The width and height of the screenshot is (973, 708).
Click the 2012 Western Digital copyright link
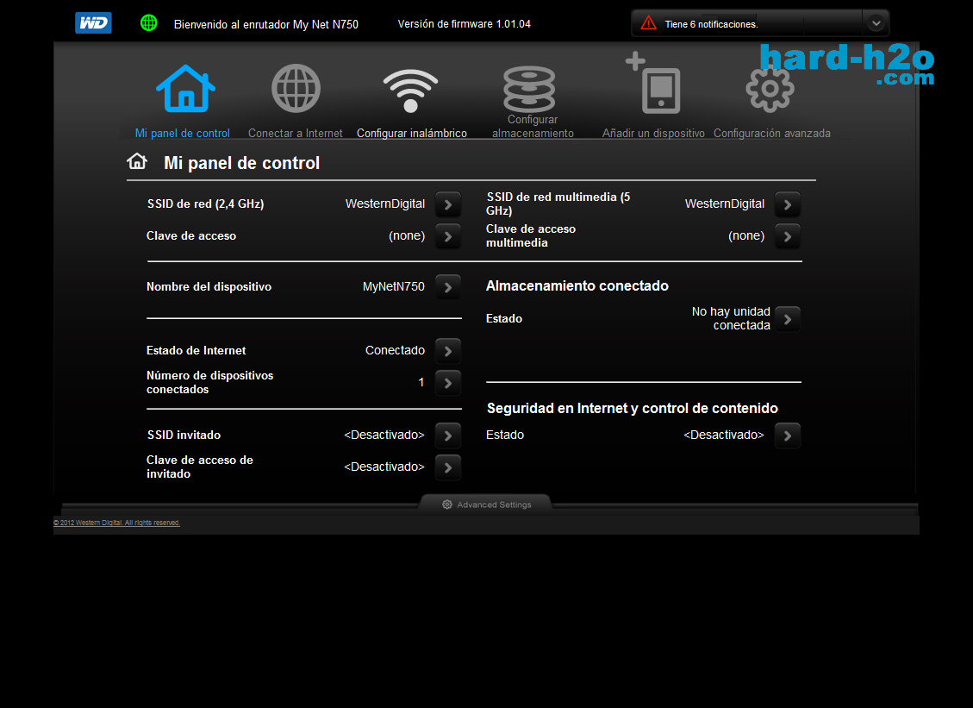[116, 523]
